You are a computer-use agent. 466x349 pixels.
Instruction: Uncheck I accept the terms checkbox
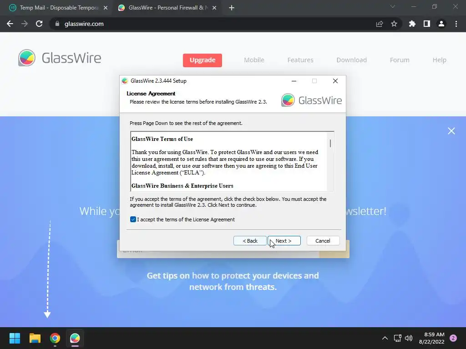click(x=133, y=219)
